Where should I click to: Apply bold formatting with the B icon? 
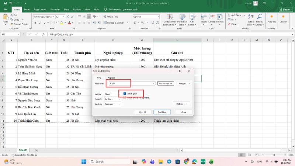pyautogui.click(x=34, y=23)
